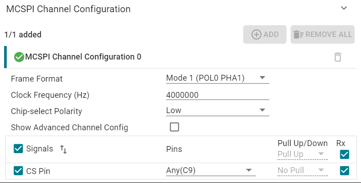Click the plus icon in the ADD button
The height and width of the screenshot is (183, 361).
coord(256,34)
